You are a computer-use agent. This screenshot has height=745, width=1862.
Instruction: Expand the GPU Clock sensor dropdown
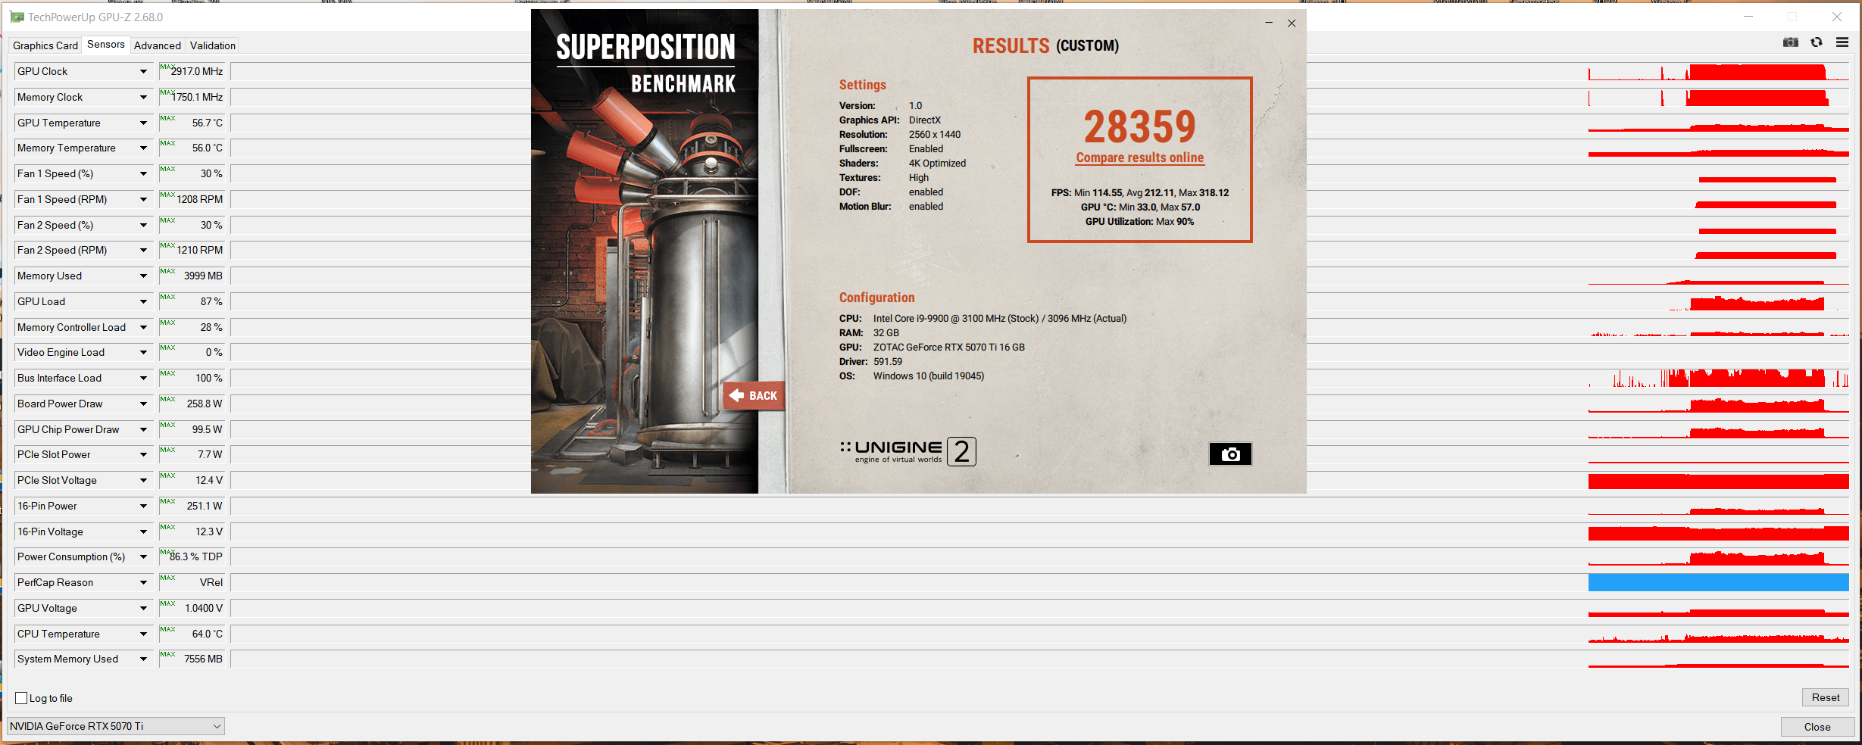(143, 71)
